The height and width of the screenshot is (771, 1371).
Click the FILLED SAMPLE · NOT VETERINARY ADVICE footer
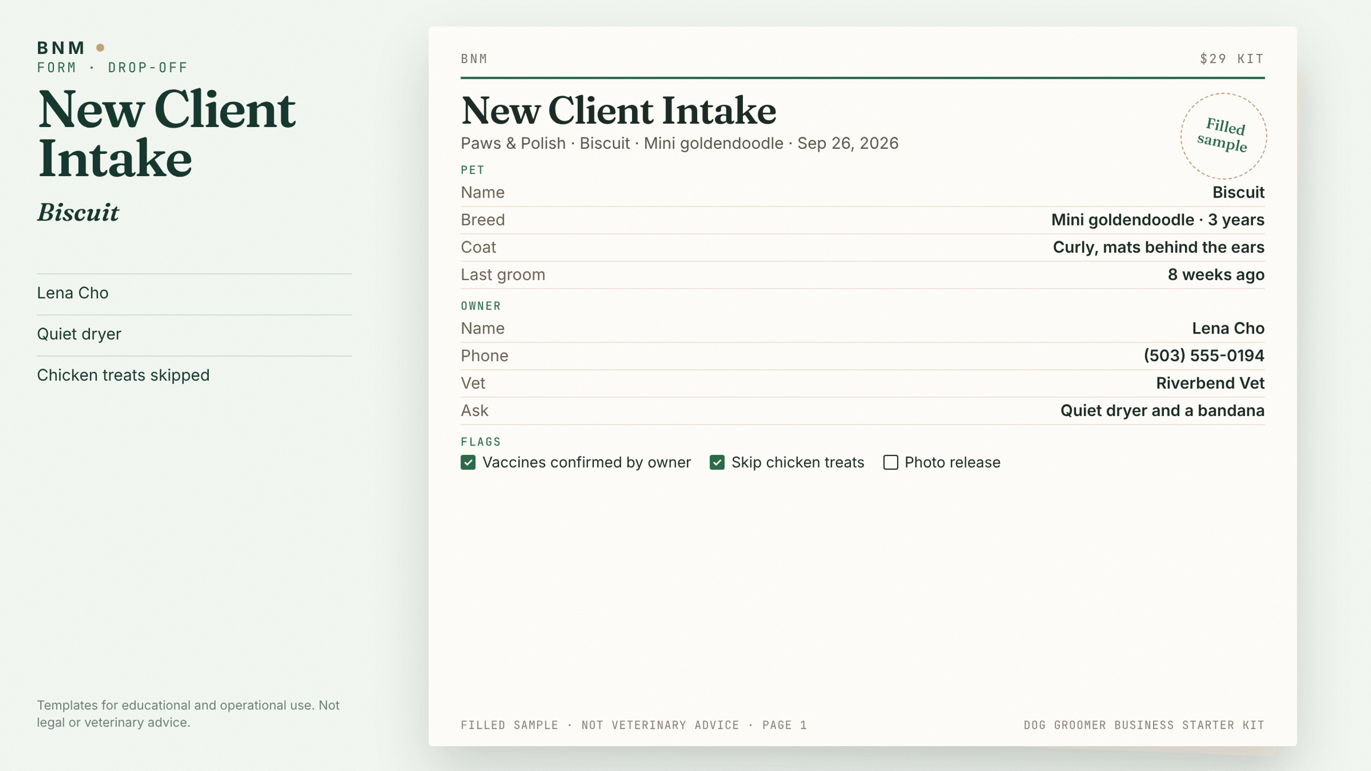(x=634, y=725)
